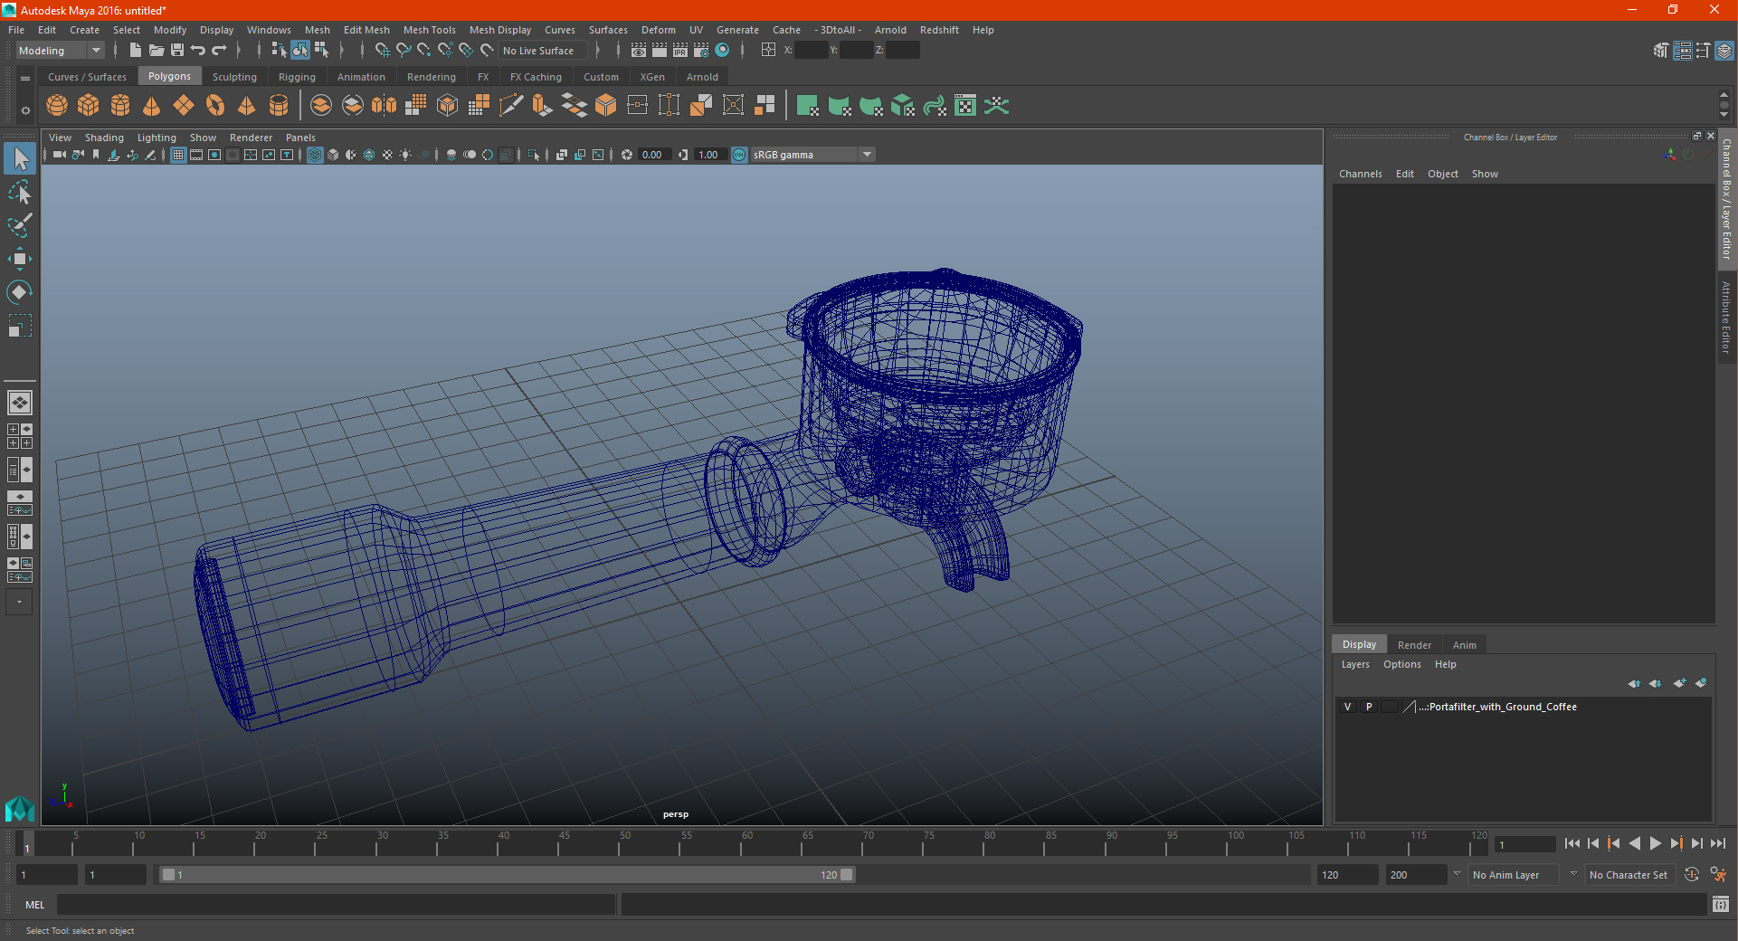Open the Edit Mesh menu
The width and height of the screenshot is (1738, 941).
[366, 30]
